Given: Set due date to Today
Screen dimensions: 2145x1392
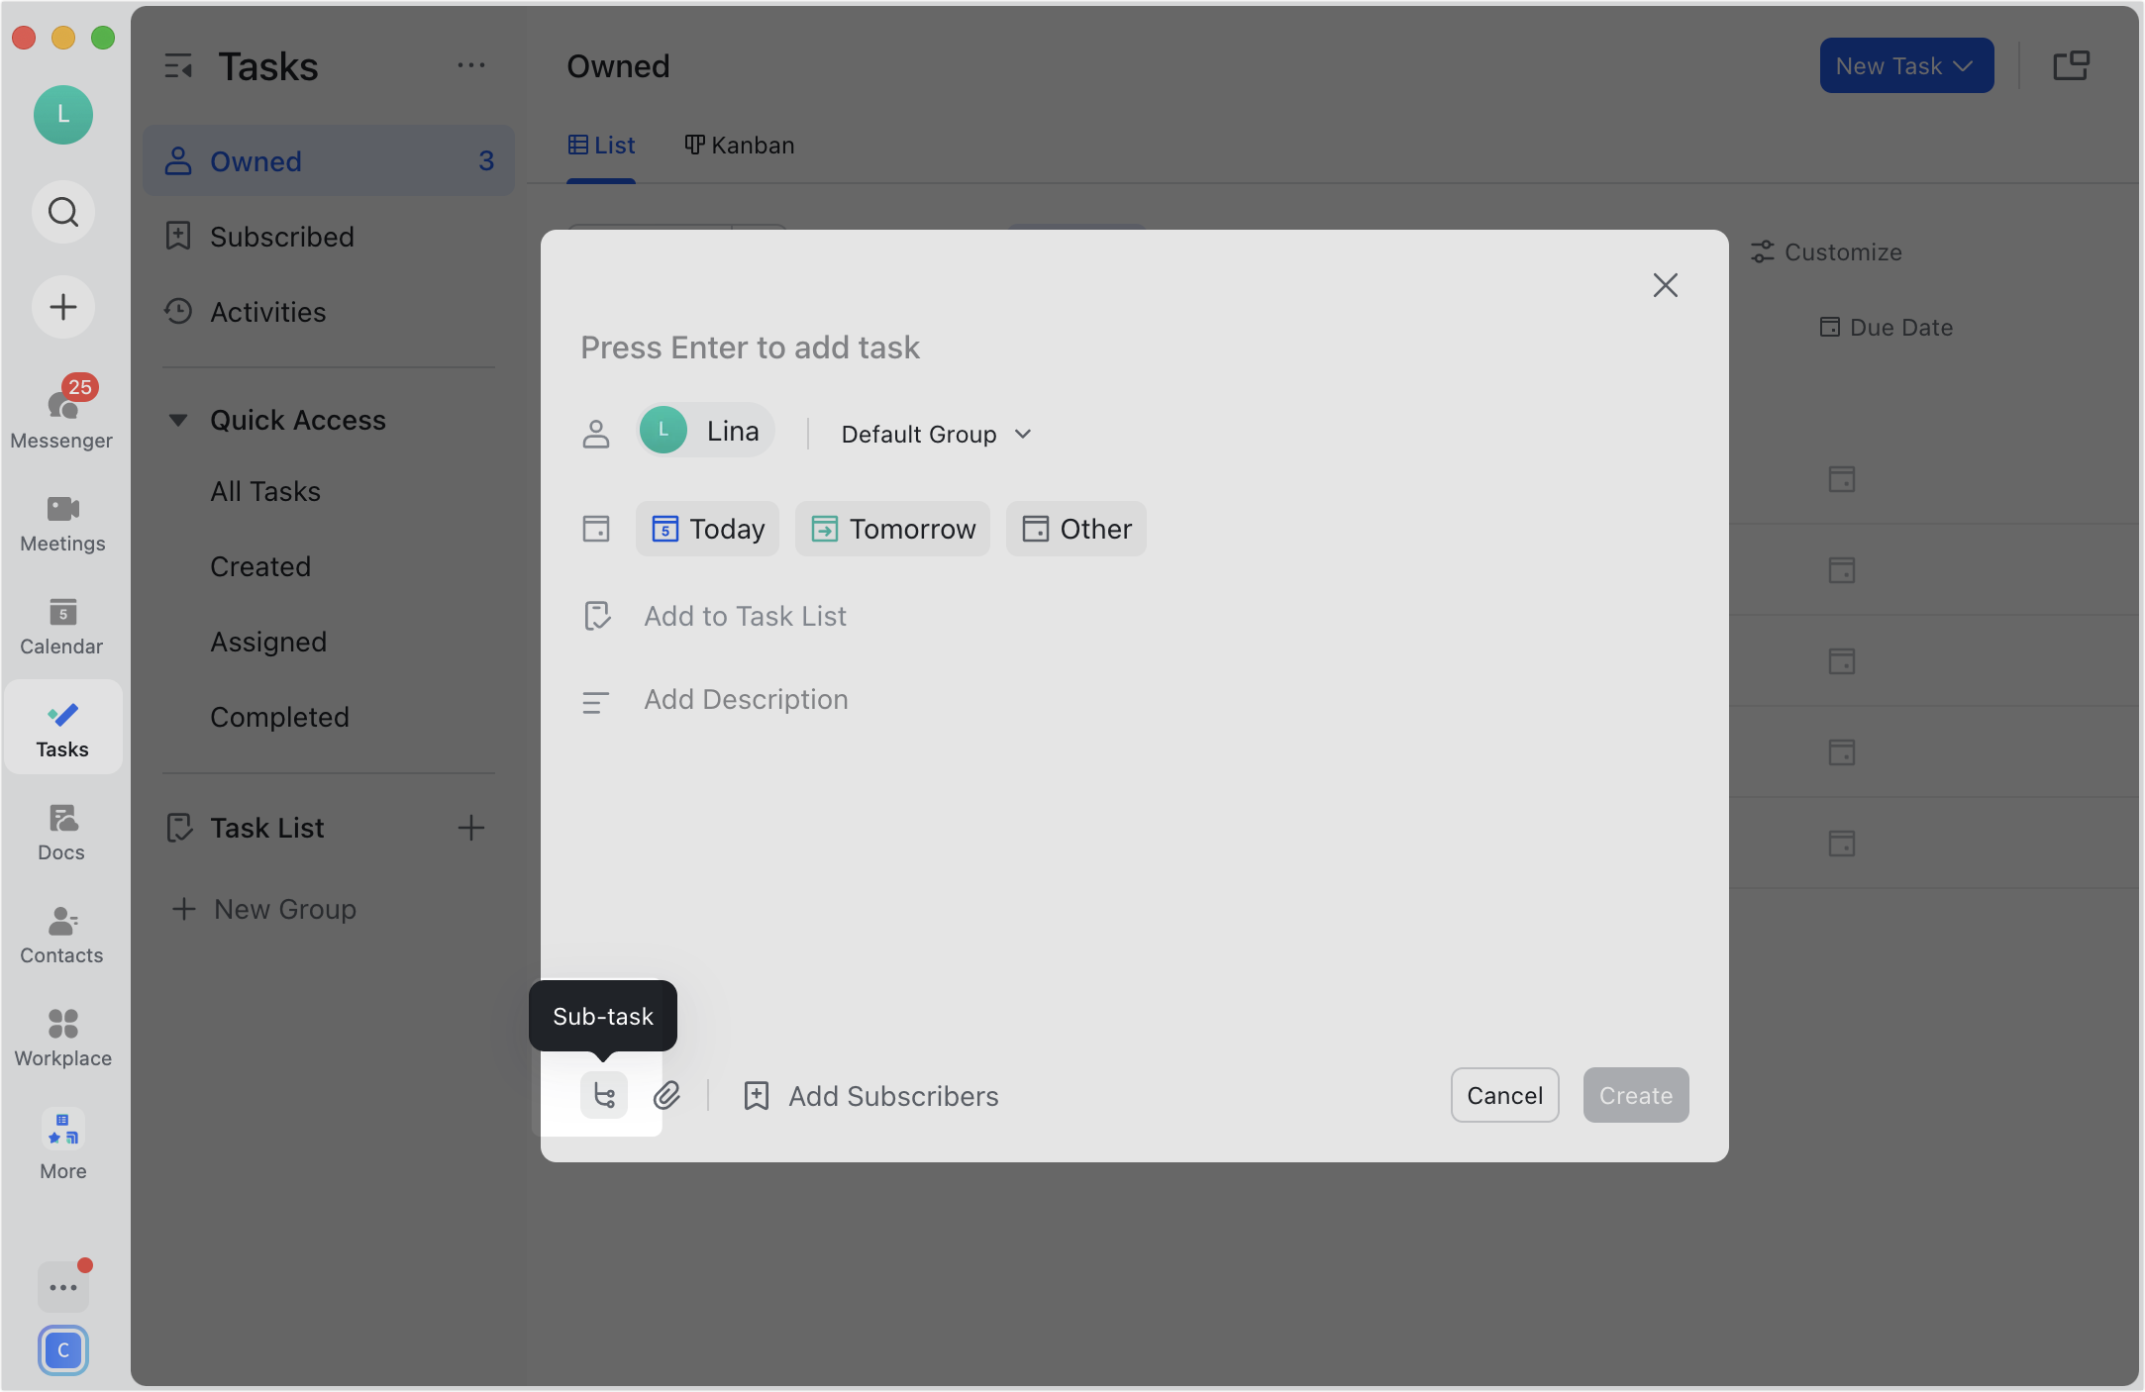Looking at the screenshot, I should click(706, 529).
